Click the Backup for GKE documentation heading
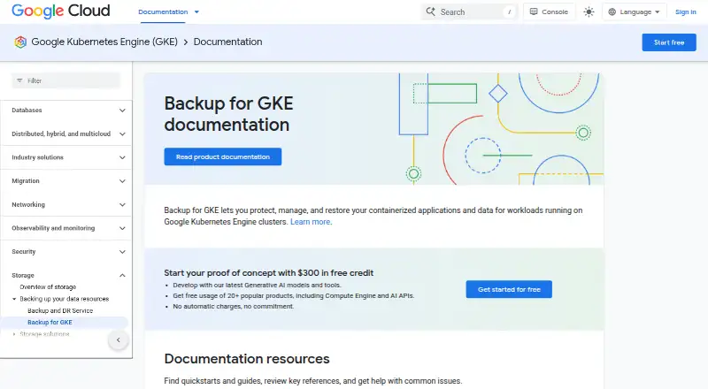The width and height of the screenshot is (708, 389). pyautogui.click(x=228, y=114)
